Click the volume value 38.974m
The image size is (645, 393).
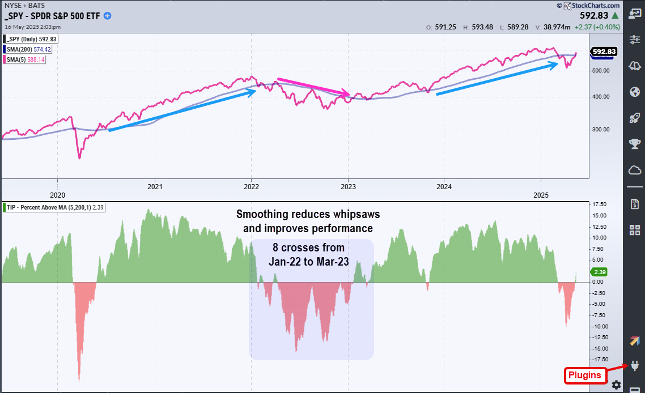point(557,27)
